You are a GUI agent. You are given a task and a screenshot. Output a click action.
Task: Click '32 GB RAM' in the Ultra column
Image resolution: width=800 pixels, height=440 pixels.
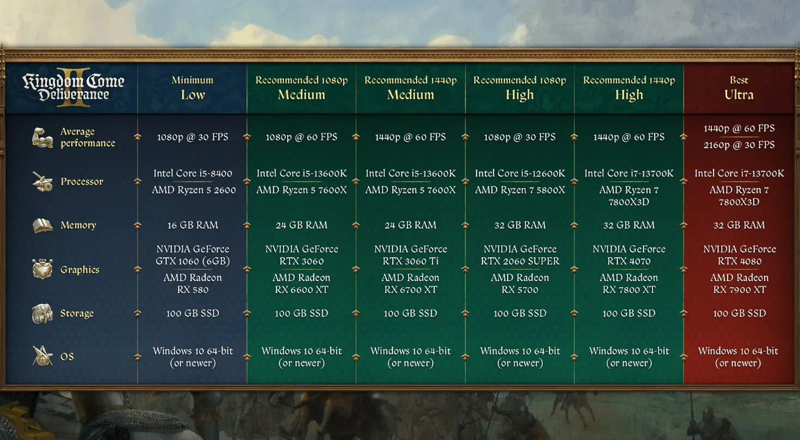coord(739,225)
